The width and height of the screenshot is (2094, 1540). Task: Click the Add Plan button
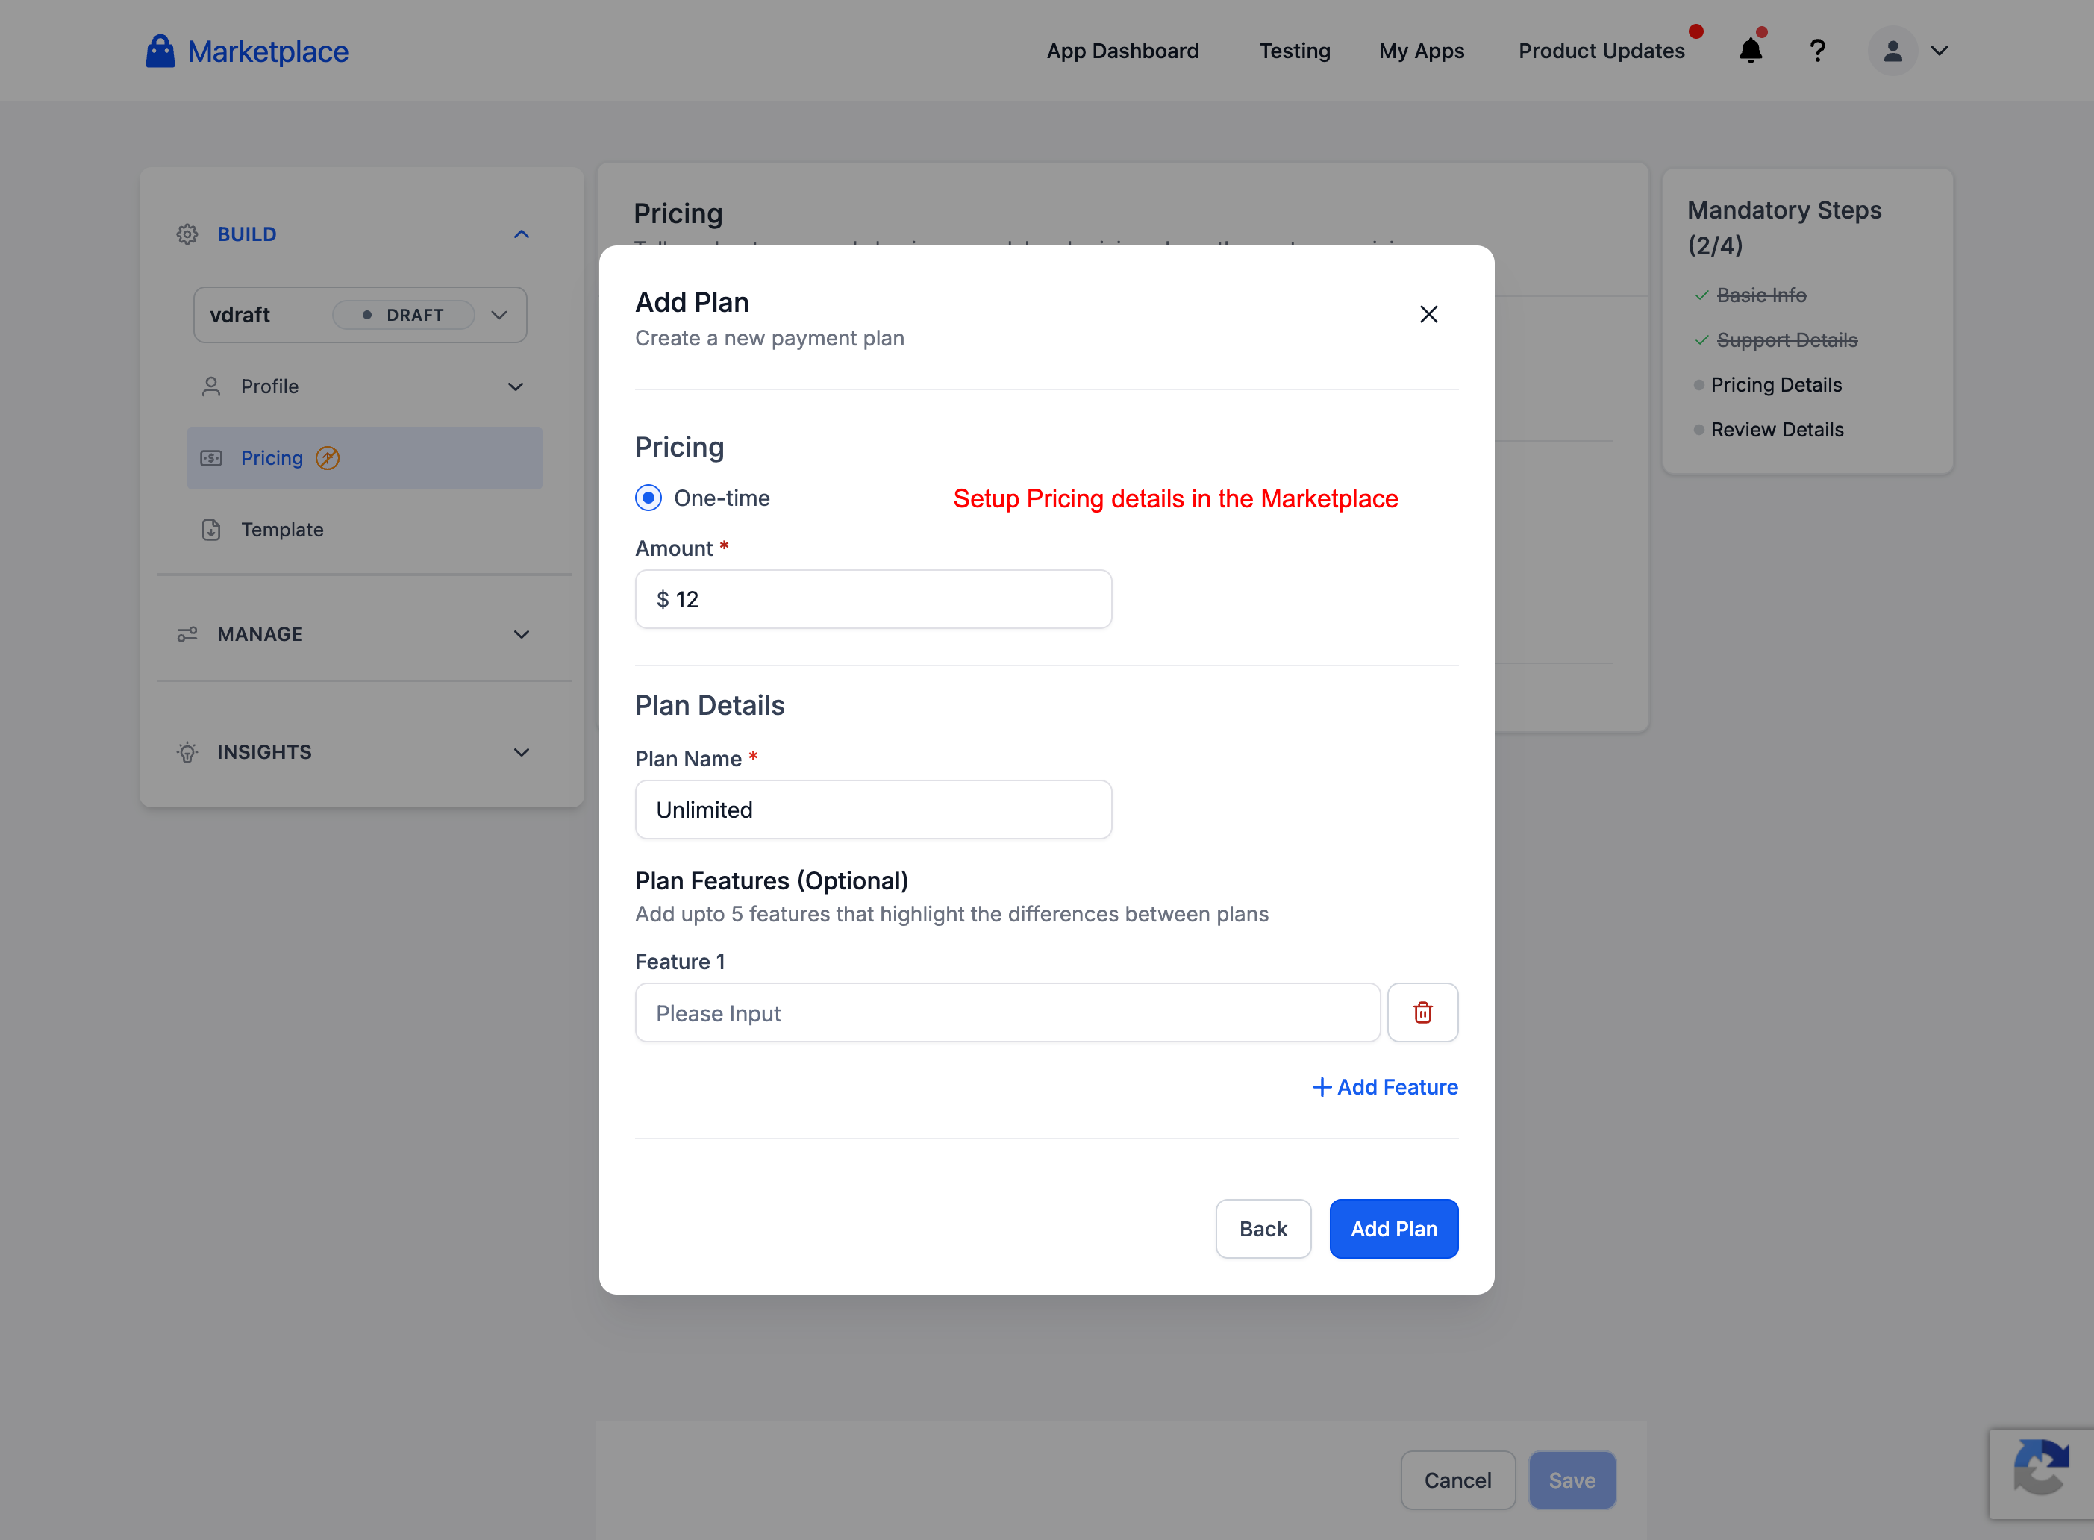(1393, 1229)
